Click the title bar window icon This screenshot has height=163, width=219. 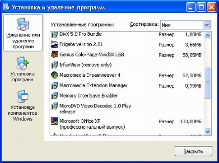(6, 7)
